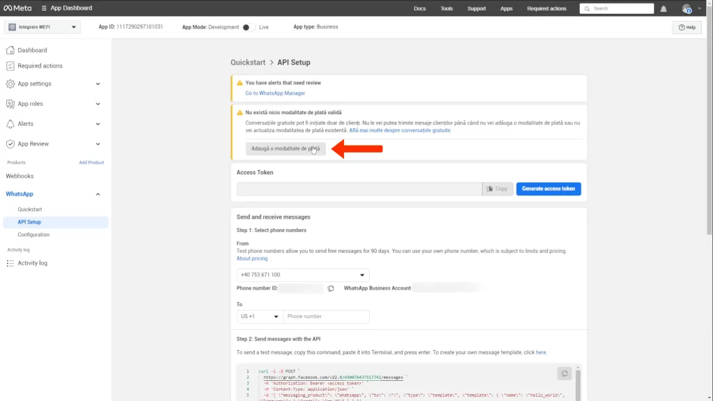Image resolution: width=713 pixels, height=401 pixels.
Task: Click Adaugă o modalitate de plată button
Action: click(285, 149)
